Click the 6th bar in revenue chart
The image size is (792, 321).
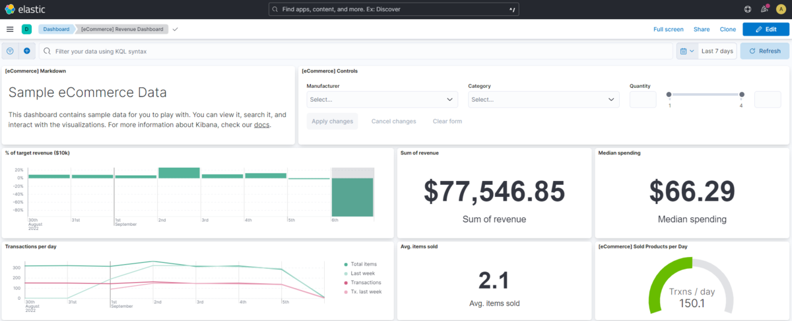tap(352, 197)
